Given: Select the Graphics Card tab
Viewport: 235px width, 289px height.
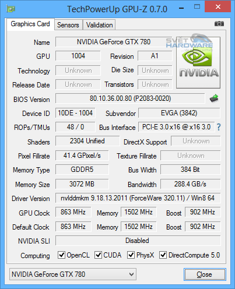Looking at the screenshot, I should pyautogui.click(x=30, y=24).
